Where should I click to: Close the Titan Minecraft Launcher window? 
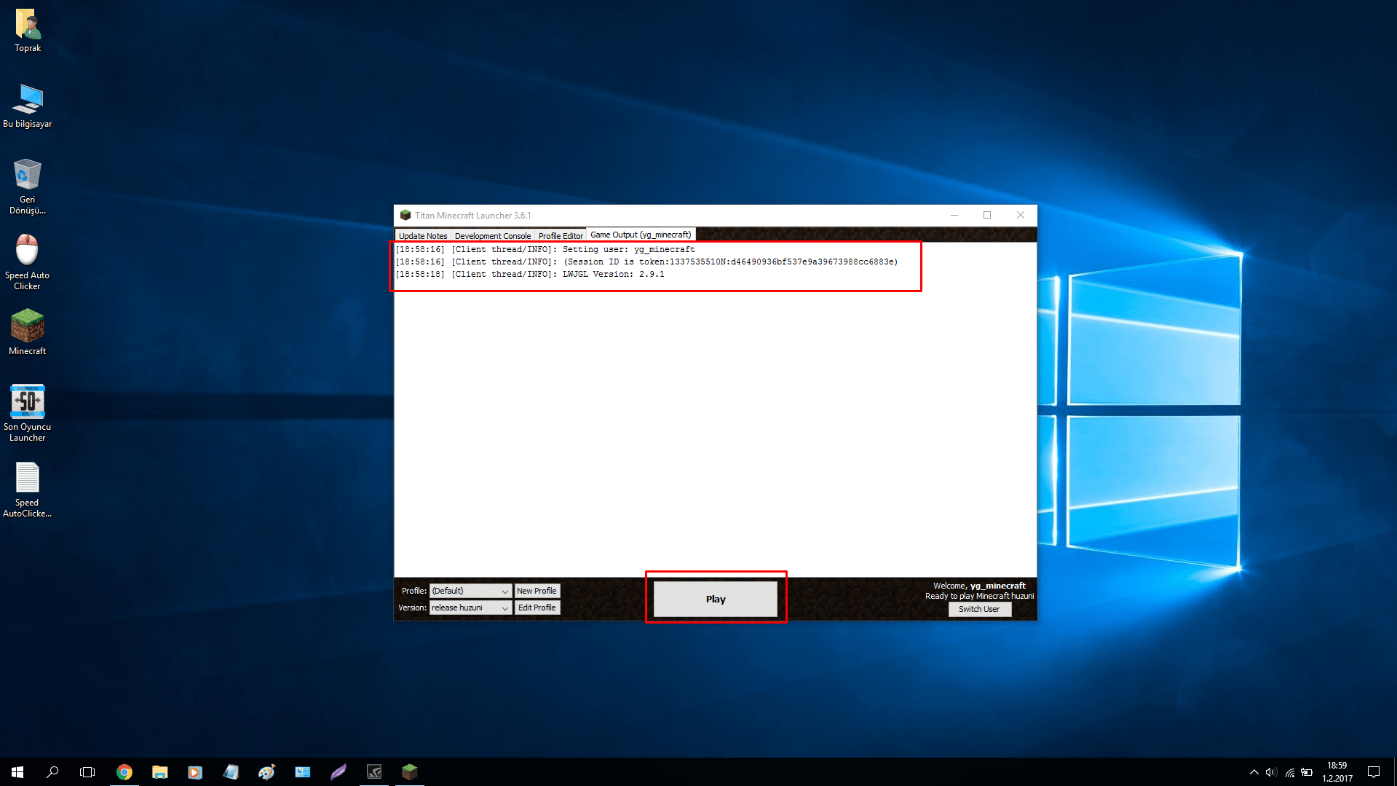click(1021, 216)
